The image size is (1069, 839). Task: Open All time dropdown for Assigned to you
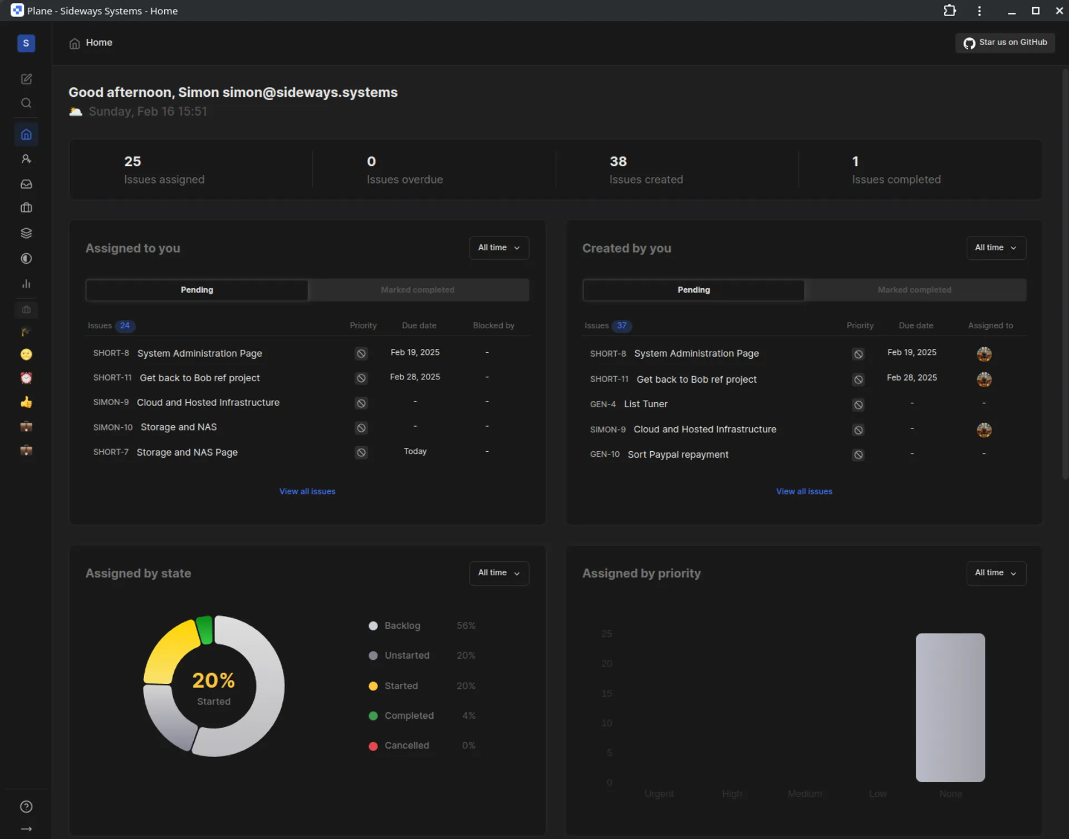[499, 248]
